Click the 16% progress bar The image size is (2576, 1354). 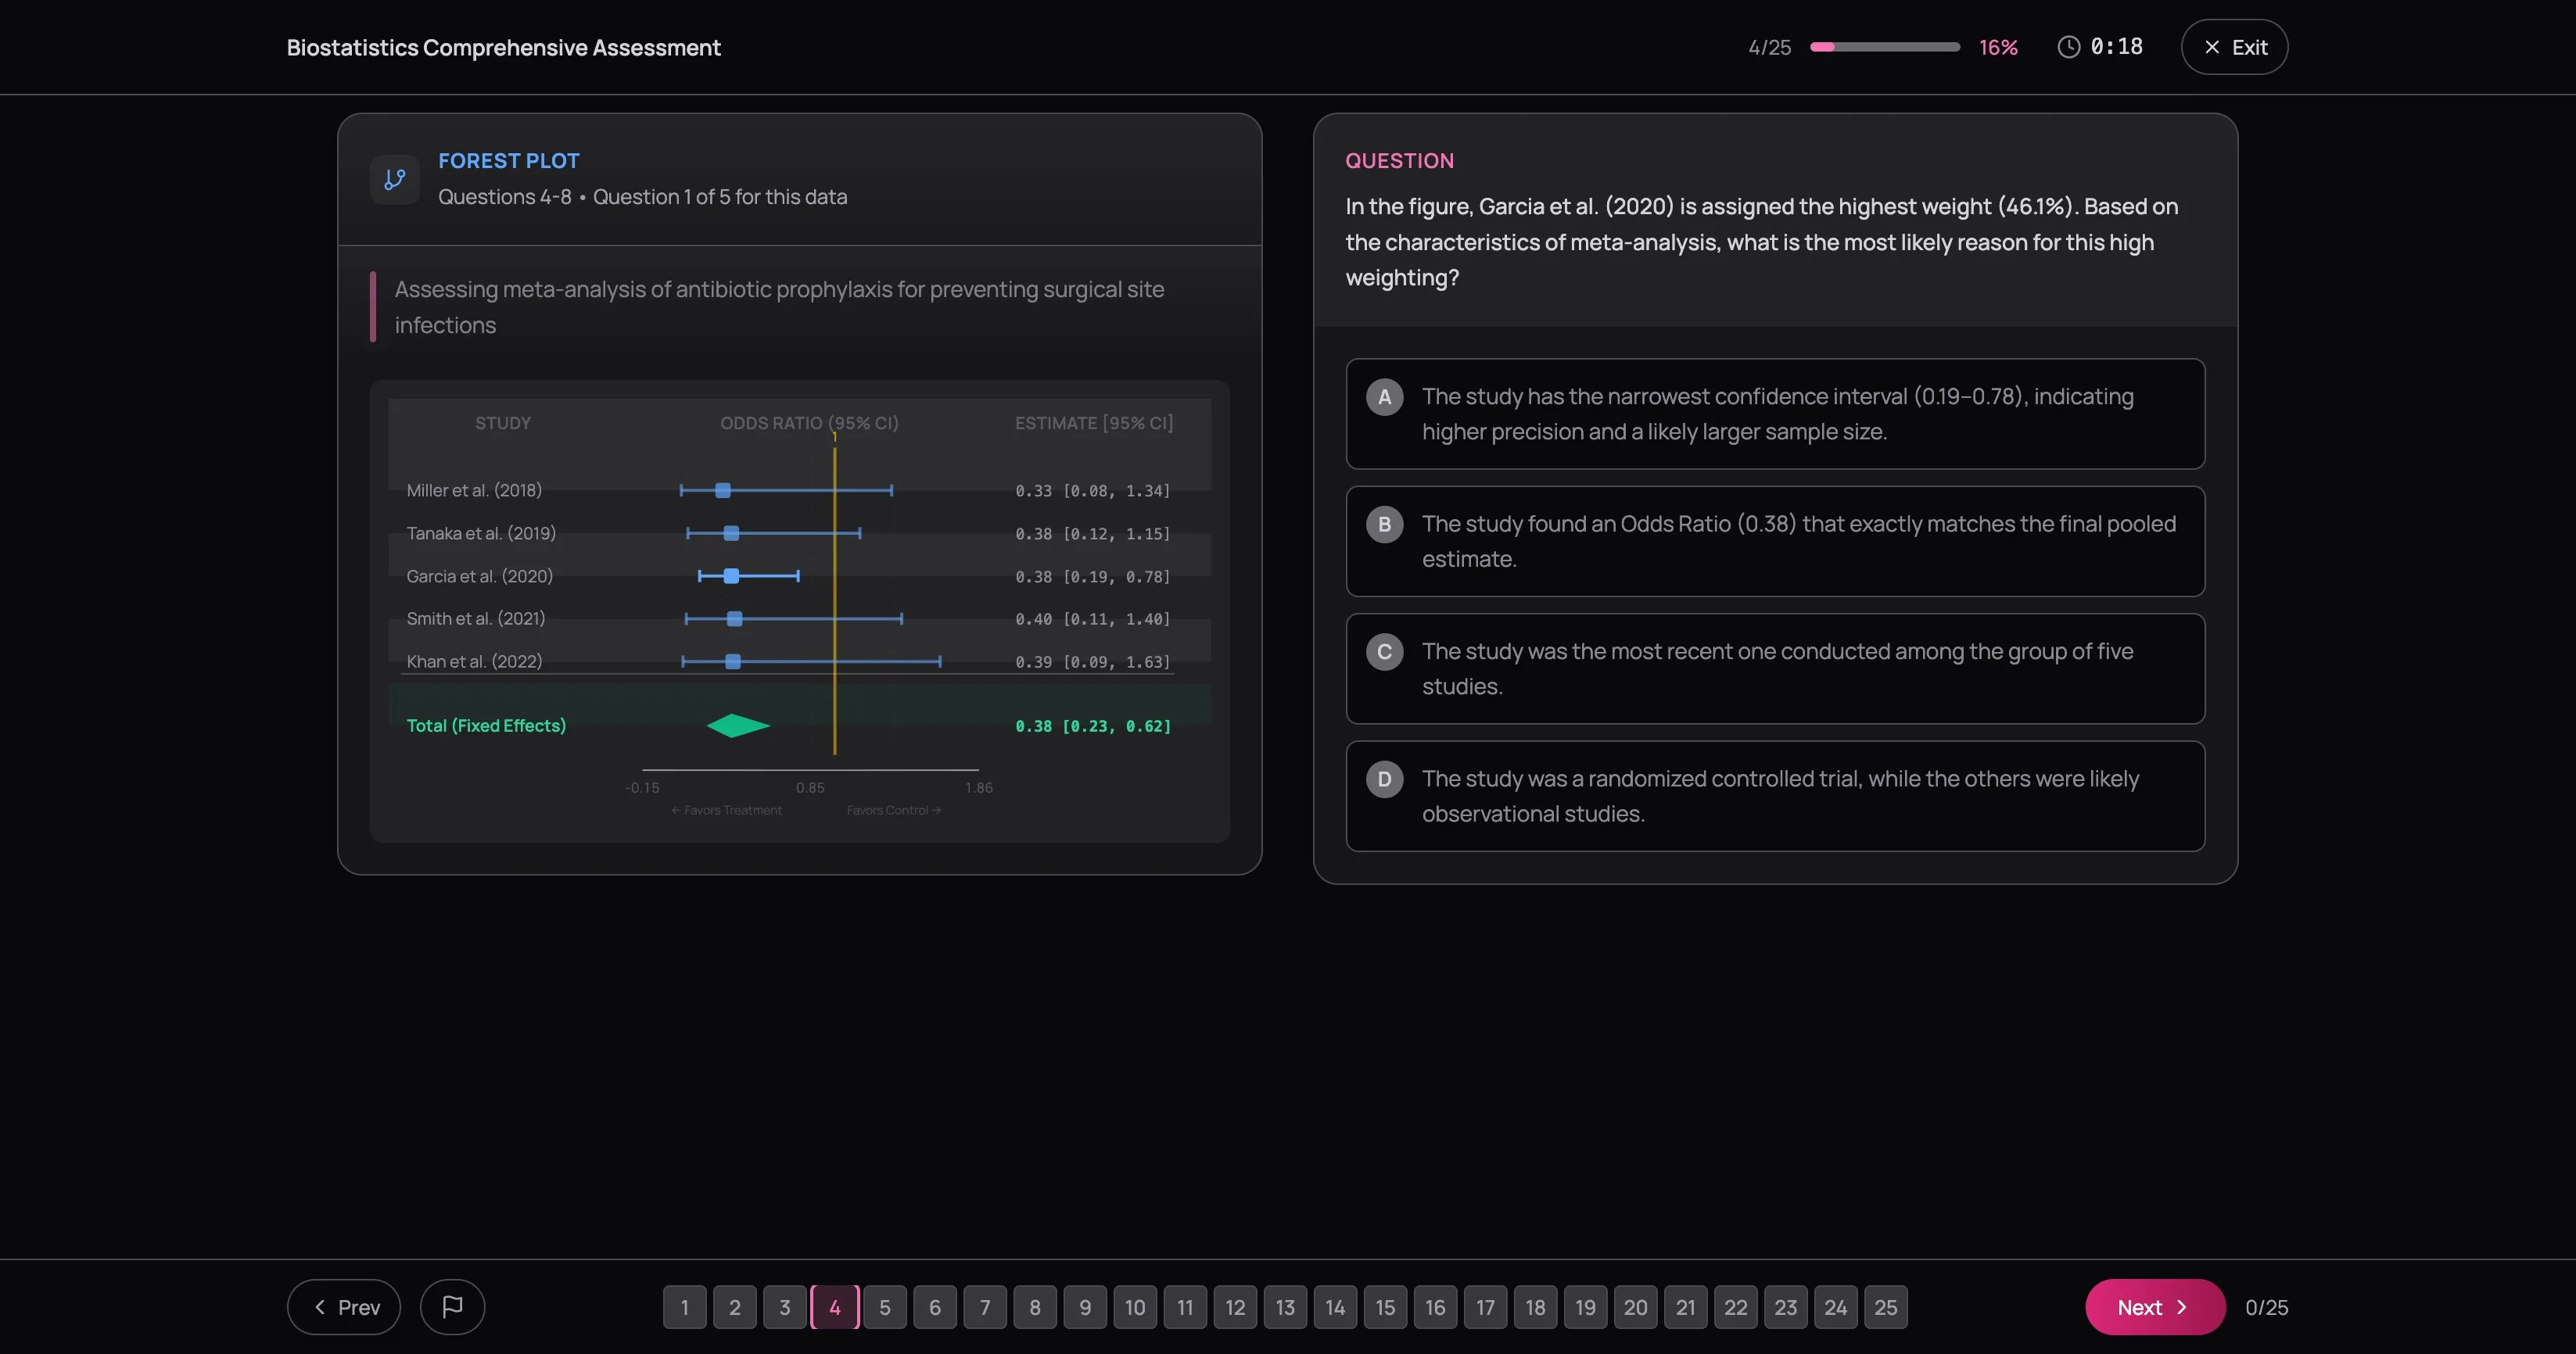point(1884,46)
